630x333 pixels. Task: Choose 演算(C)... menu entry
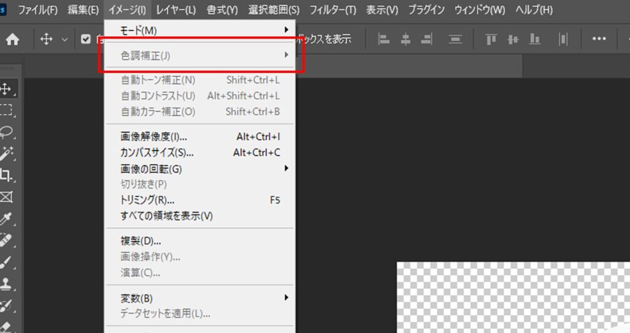tap(200, 273)
